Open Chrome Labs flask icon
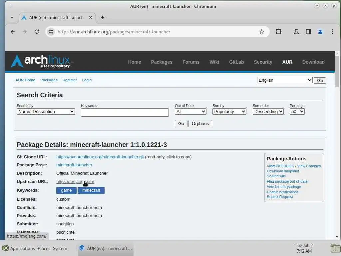This screenshot has width=341, height=256. (296, 32)
